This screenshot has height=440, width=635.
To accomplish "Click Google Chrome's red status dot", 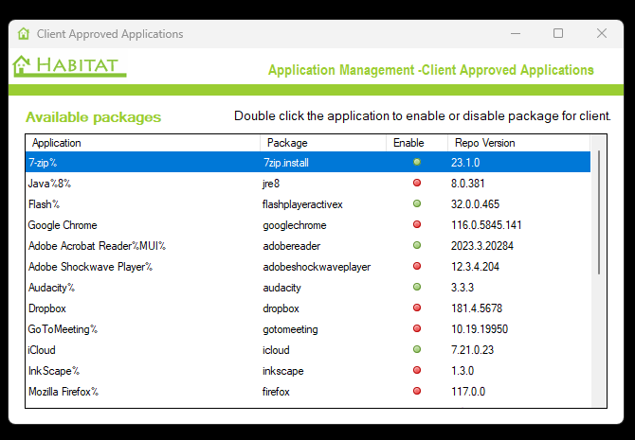I will click(416, 224).
